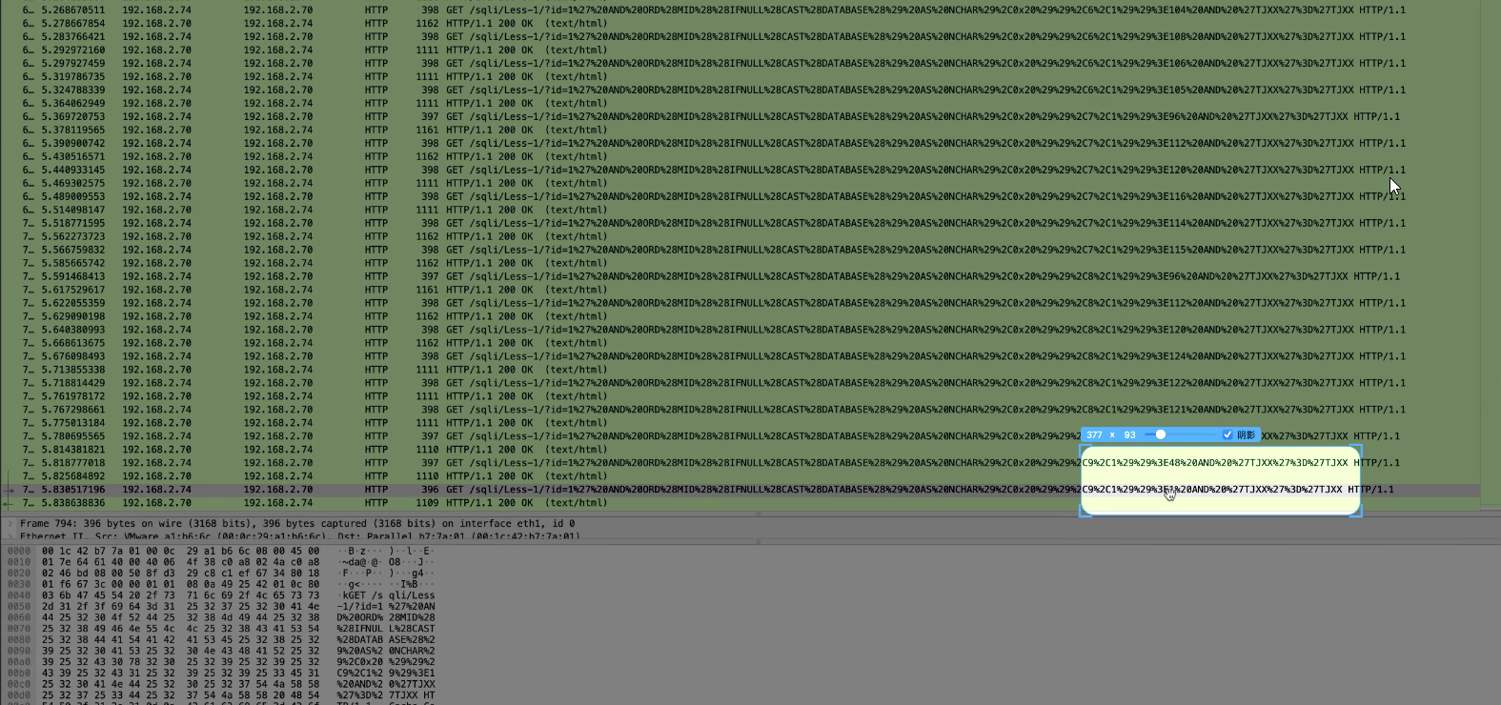Select packet at time 5.364062949
1501x705 pixels.
(x=740, y=103)
